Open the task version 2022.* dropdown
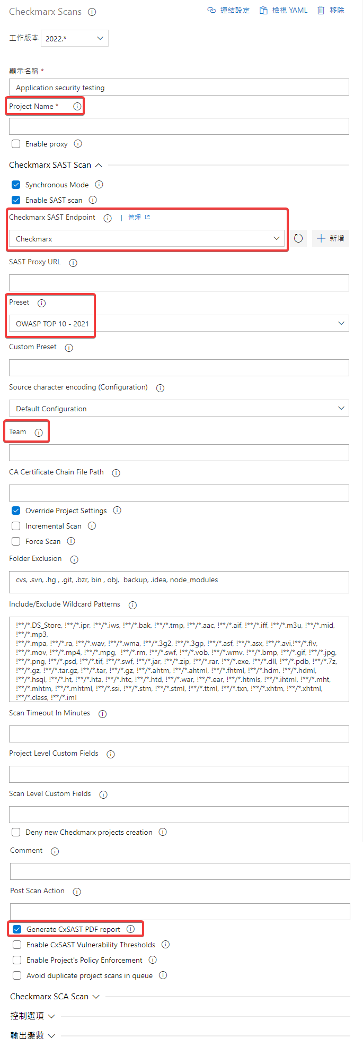The height and width of the screenshot is (1046, 363). 75,38
